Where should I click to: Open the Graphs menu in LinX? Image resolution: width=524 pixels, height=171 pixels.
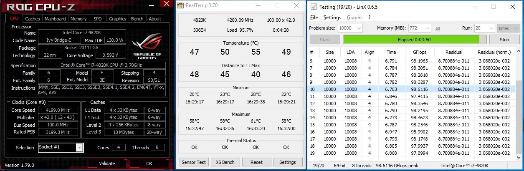354,18
